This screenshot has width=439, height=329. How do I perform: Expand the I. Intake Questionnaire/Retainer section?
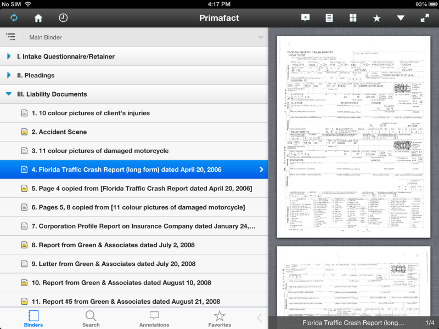tap(134, 56)
